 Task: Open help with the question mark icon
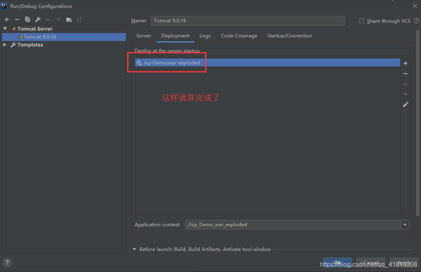click(7, 262)
